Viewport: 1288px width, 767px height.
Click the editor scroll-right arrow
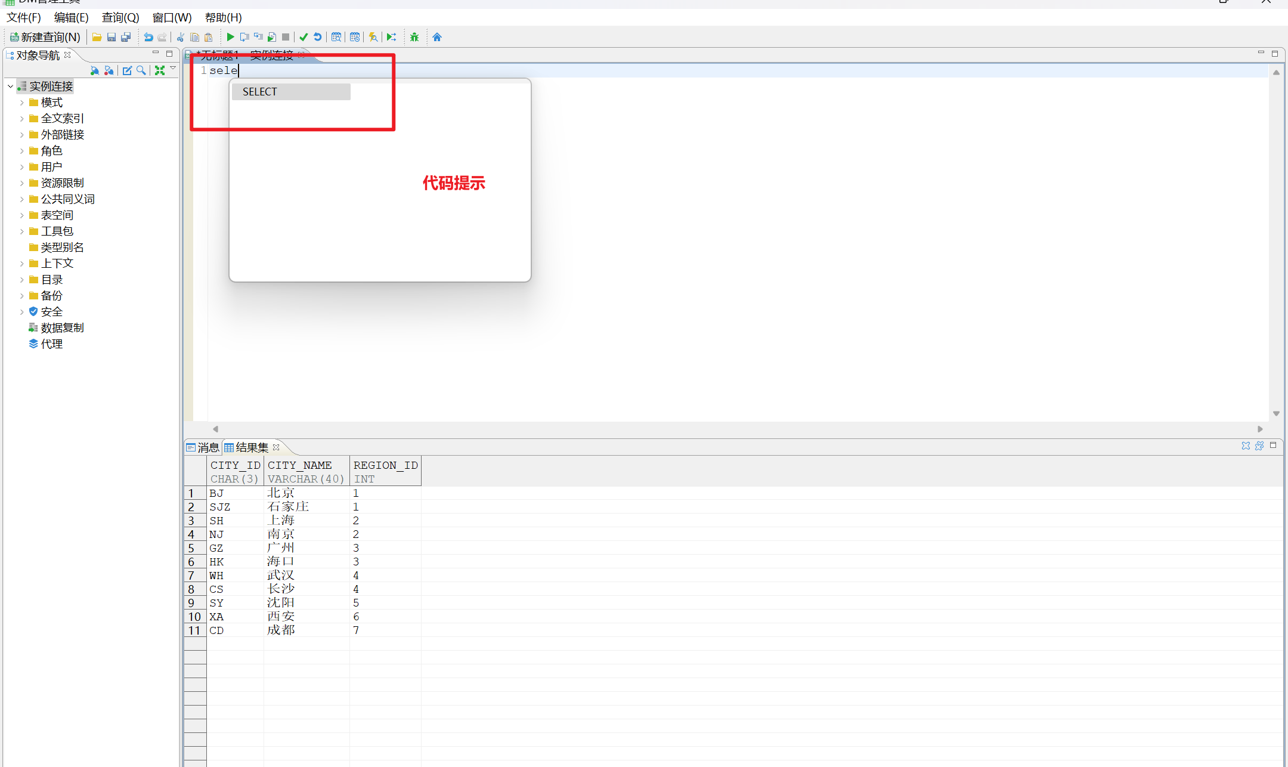tap(1260, 429)
